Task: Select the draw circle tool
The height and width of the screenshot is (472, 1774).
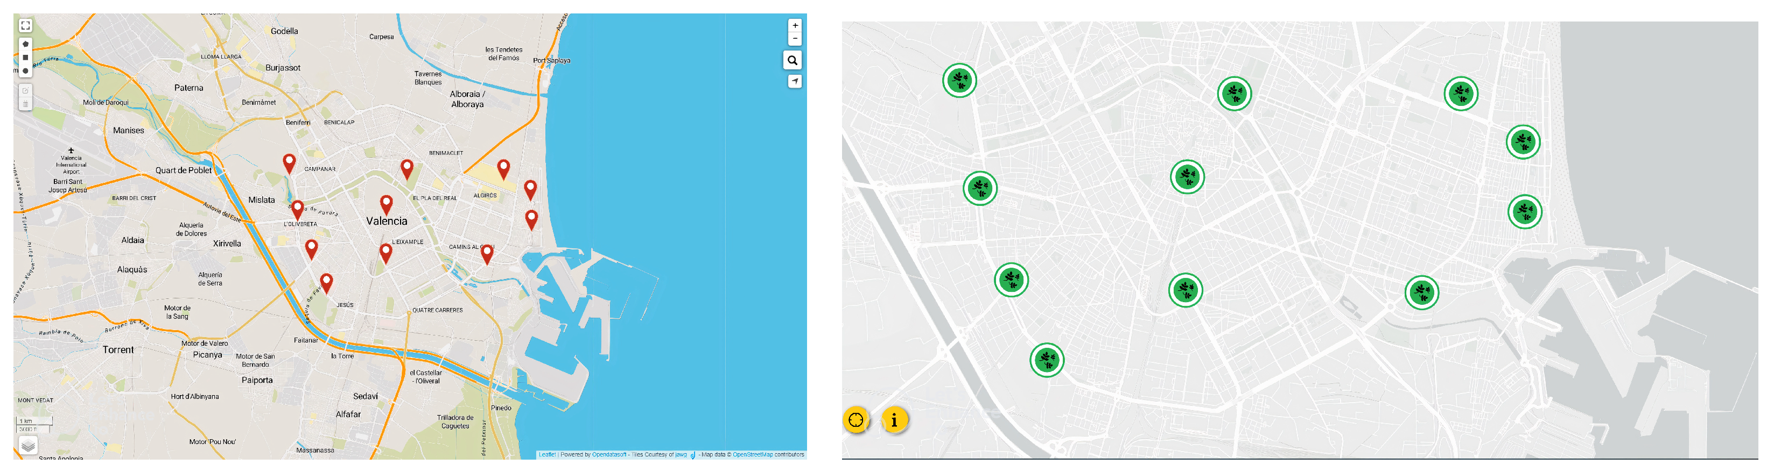Action: [25, 71]
